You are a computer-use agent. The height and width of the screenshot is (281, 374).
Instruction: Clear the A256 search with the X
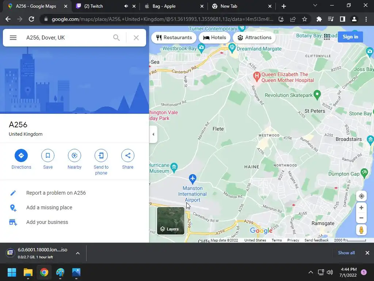pyautogui.click(x=136, y=38)
